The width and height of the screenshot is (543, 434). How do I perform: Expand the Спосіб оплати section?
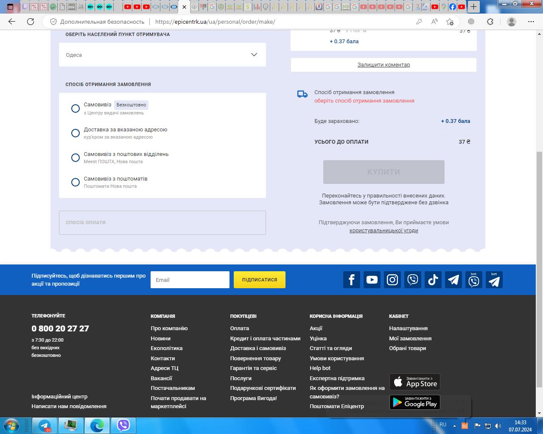[162, 223]
